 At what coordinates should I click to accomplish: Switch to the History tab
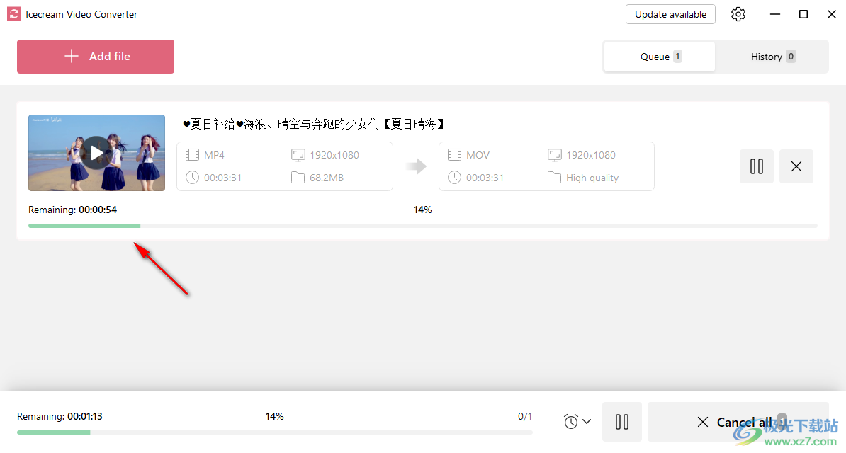[772, 57]
